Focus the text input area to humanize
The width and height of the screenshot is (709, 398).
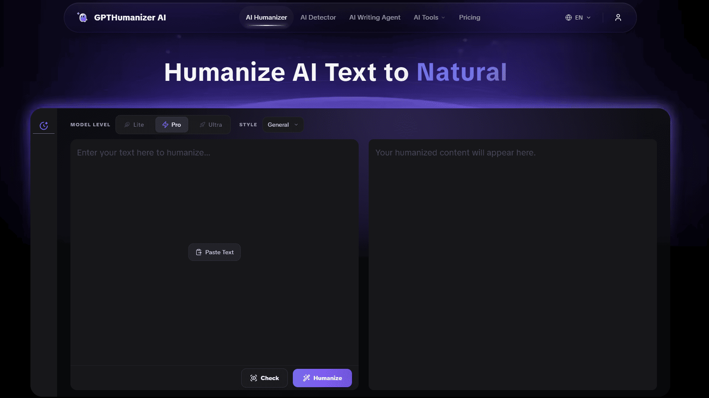click(215, 252)
